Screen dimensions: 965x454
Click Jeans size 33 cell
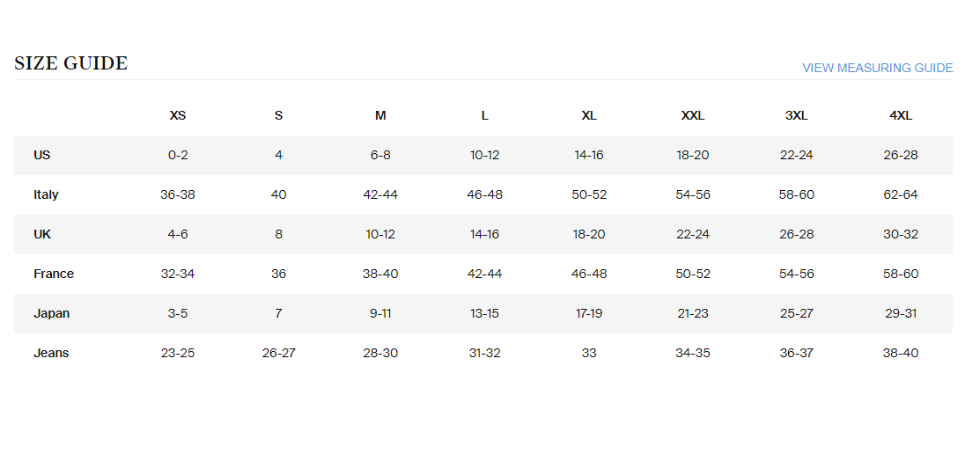click(589, 353)
